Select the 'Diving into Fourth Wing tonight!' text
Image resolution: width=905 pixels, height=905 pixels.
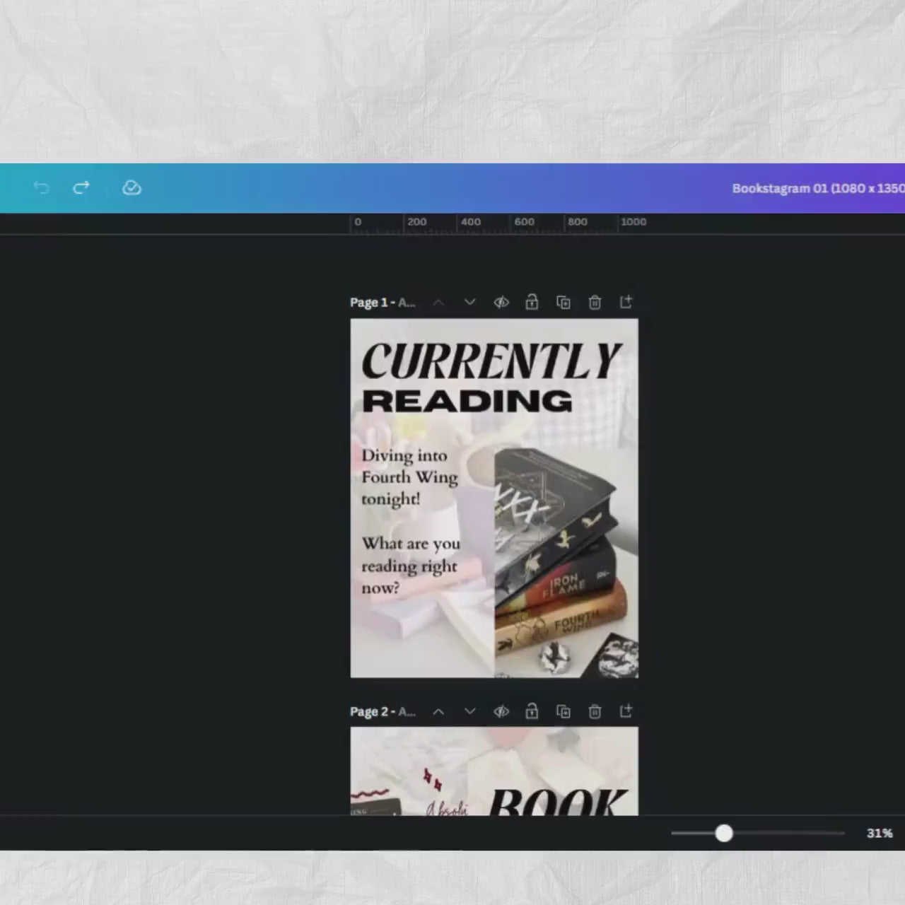(x=409, y=477)
